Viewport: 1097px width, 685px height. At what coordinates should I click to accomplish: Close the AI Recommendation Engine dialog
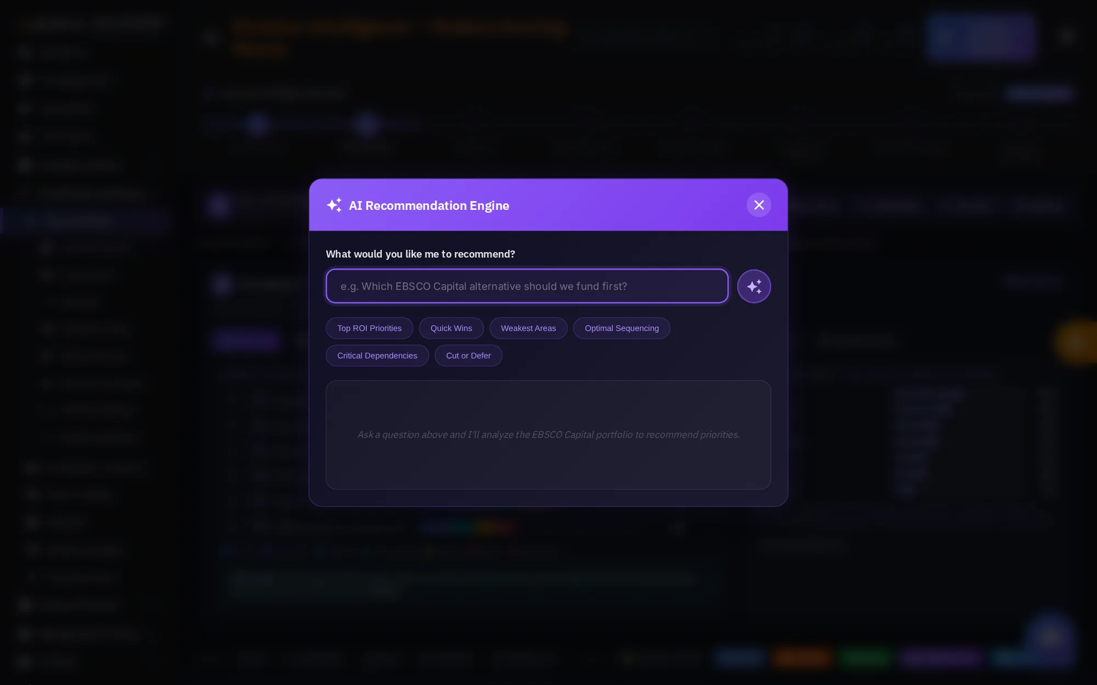pyautogui.click(x=759, y=205)
